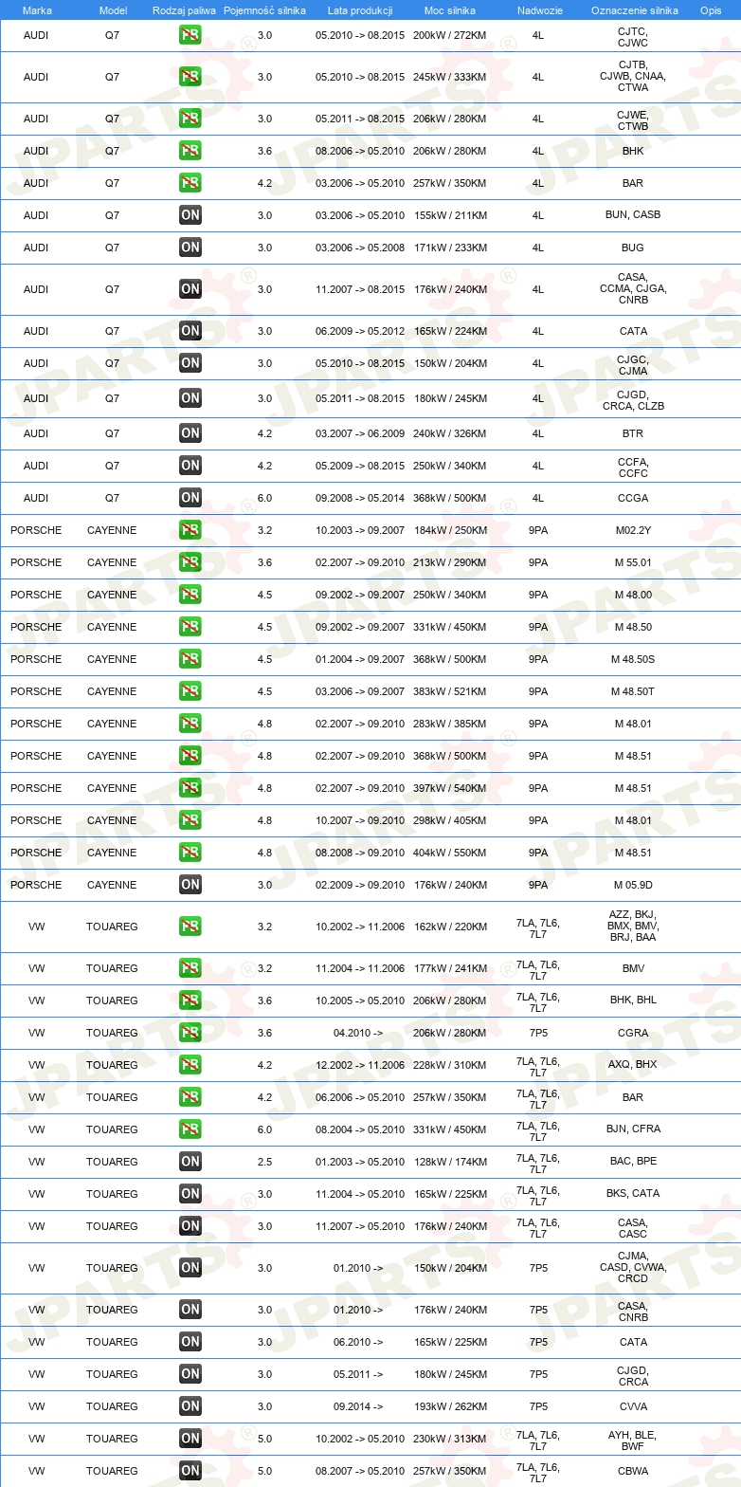
Task: Click the 155kW / 211KM power cell
Action: click(x=450, y=215)
